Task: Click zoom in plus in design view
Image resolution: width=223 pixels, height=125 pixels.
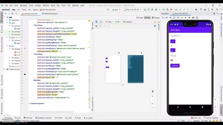Action: [153, 96]
